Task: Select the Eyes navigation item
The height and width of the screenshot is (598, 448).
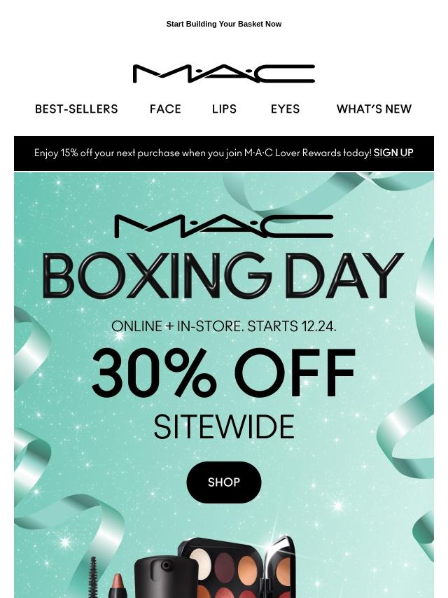Action: pos(285,109)
